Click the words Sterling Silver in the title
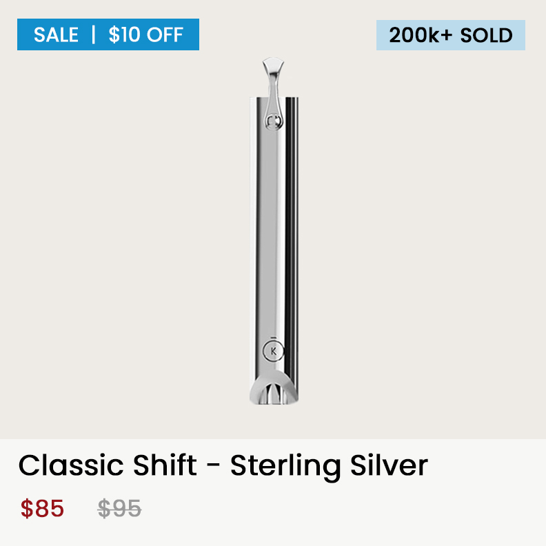The height and width of the screenshot is (546, 546). pos(329,467)
